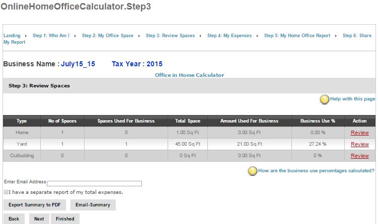The width and height of the screenshot is (378, 224).
Task: Click the 'July15_15' business name text
Action: (78, 64)
